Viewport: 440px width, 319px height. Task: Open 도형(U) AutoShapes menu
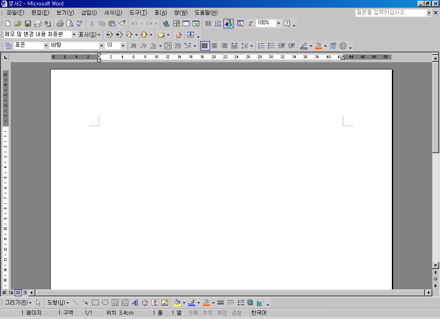[58, 302]
